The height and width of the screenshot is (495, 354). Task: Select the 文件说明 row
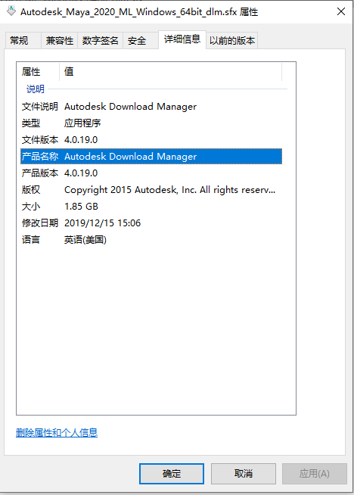point(151,107)
